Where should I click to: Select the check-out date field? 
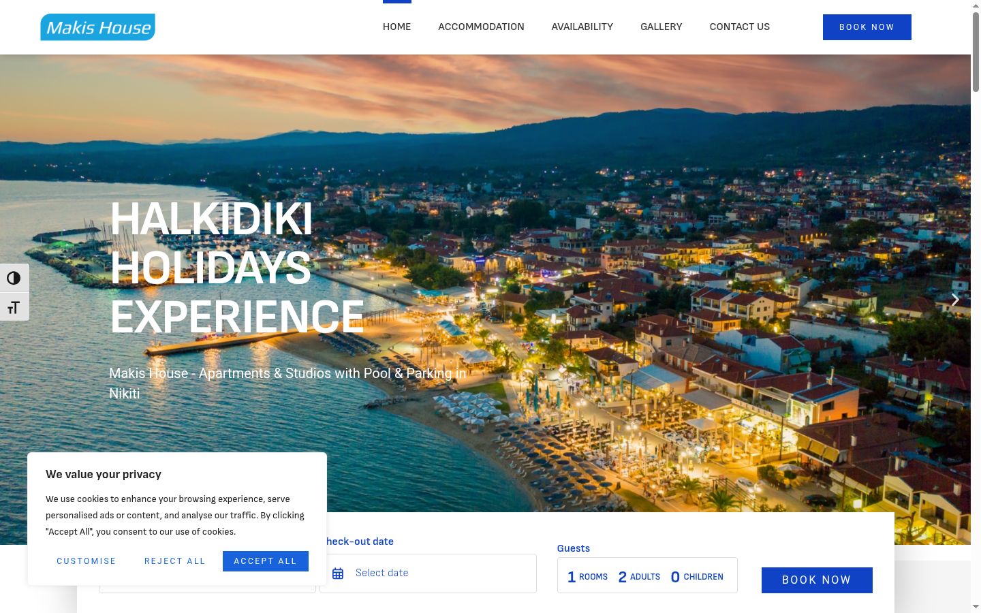click(x=428, y=573)
